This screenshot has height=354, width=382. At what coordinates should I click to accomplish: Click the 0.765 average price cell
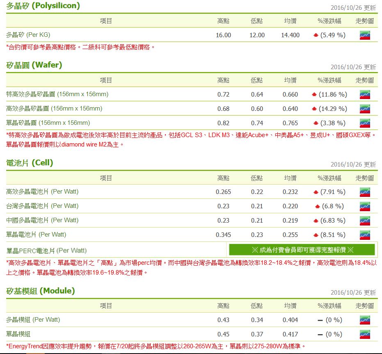[290, 123]
